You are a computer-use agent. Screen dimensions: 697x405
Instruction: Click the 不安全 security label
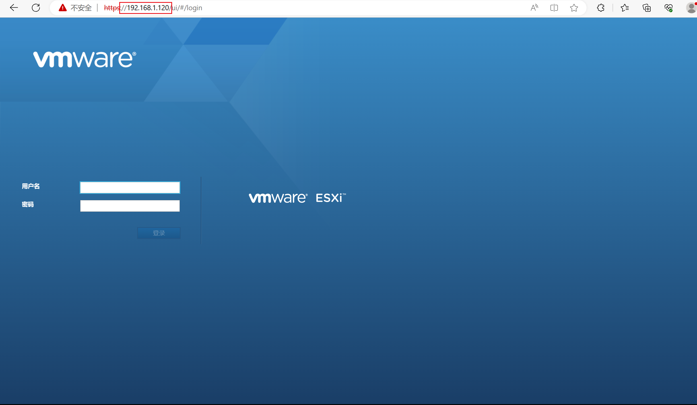click(81, 8)
